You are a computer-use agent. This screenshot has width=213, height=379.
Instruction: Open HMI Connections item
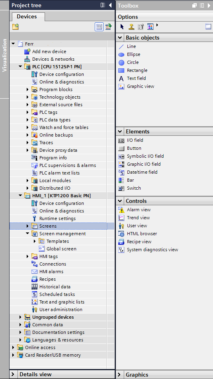(53, 264)
